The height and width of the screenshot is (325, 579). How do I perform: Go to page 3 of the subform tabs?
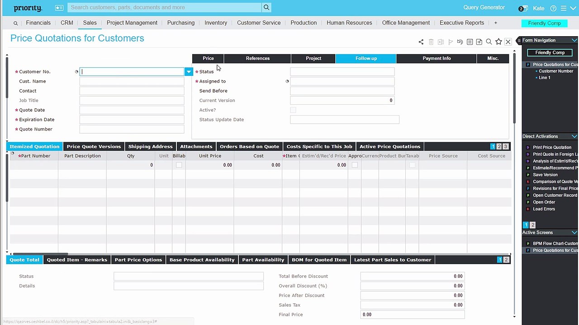pyautogui.click(x=505, y=147)
